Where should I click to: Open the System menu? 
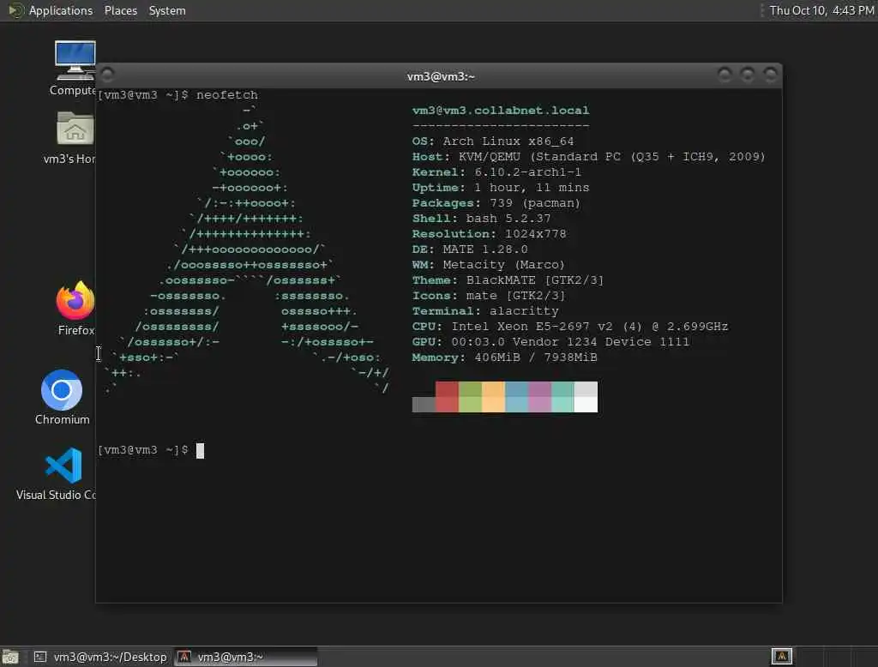[x=167, y=10]
